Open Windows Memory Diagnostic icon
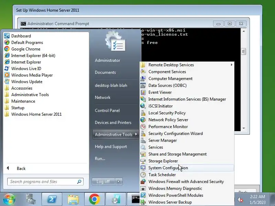Viewport: 275px width, 206px height. [143, 188]
